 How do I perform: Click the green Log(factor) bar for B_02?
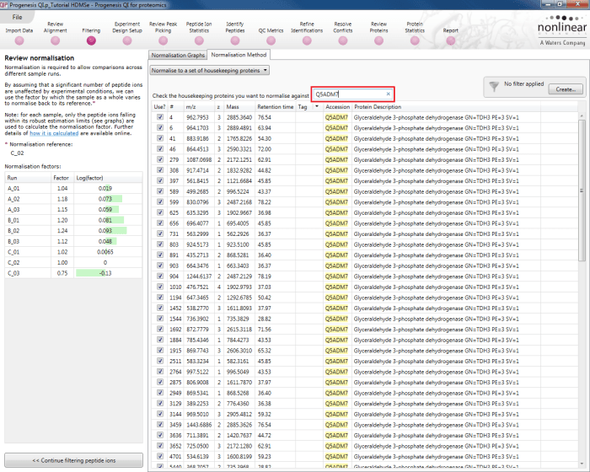coord(116,231)
